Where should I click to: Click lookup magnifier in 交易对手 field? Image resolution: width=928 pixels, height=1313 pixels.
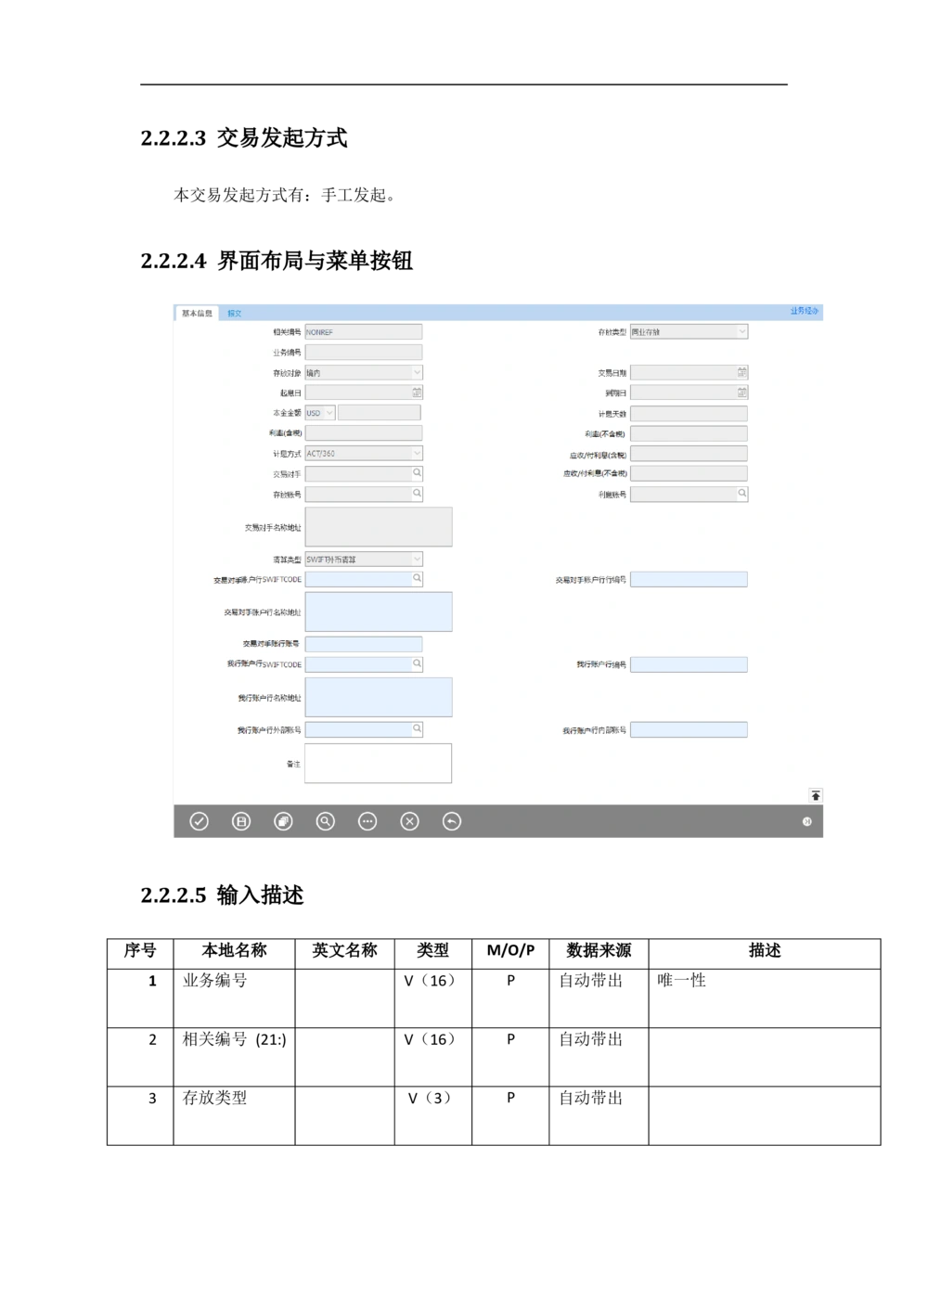(417, 473)
